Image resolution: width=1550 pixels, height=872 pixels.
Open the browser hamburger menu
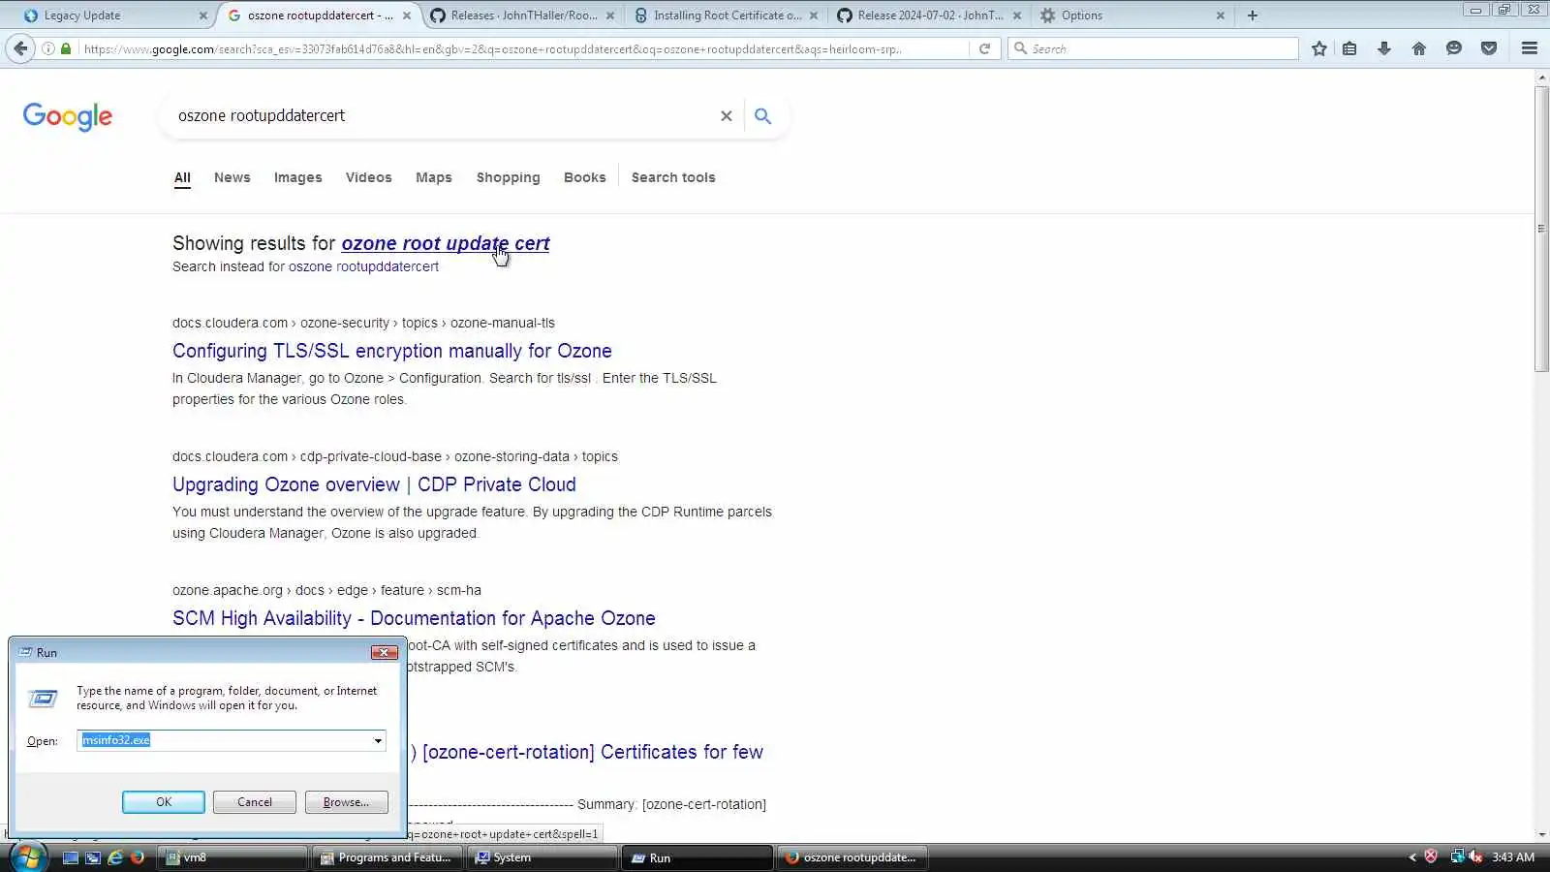(1530, 48)
